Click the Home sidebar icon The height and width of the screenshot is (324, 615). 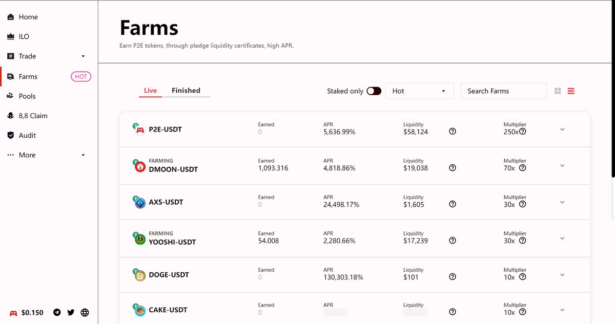pyautogui.click(x=11, y=17)
